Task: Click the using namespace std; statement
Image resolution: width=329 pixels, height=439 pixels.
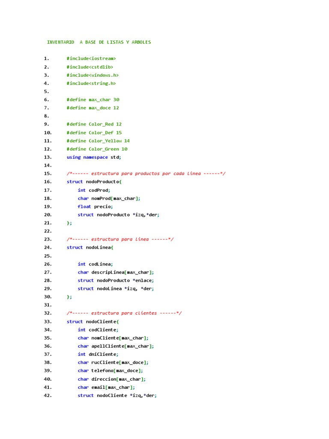Action: click(94, 157)
